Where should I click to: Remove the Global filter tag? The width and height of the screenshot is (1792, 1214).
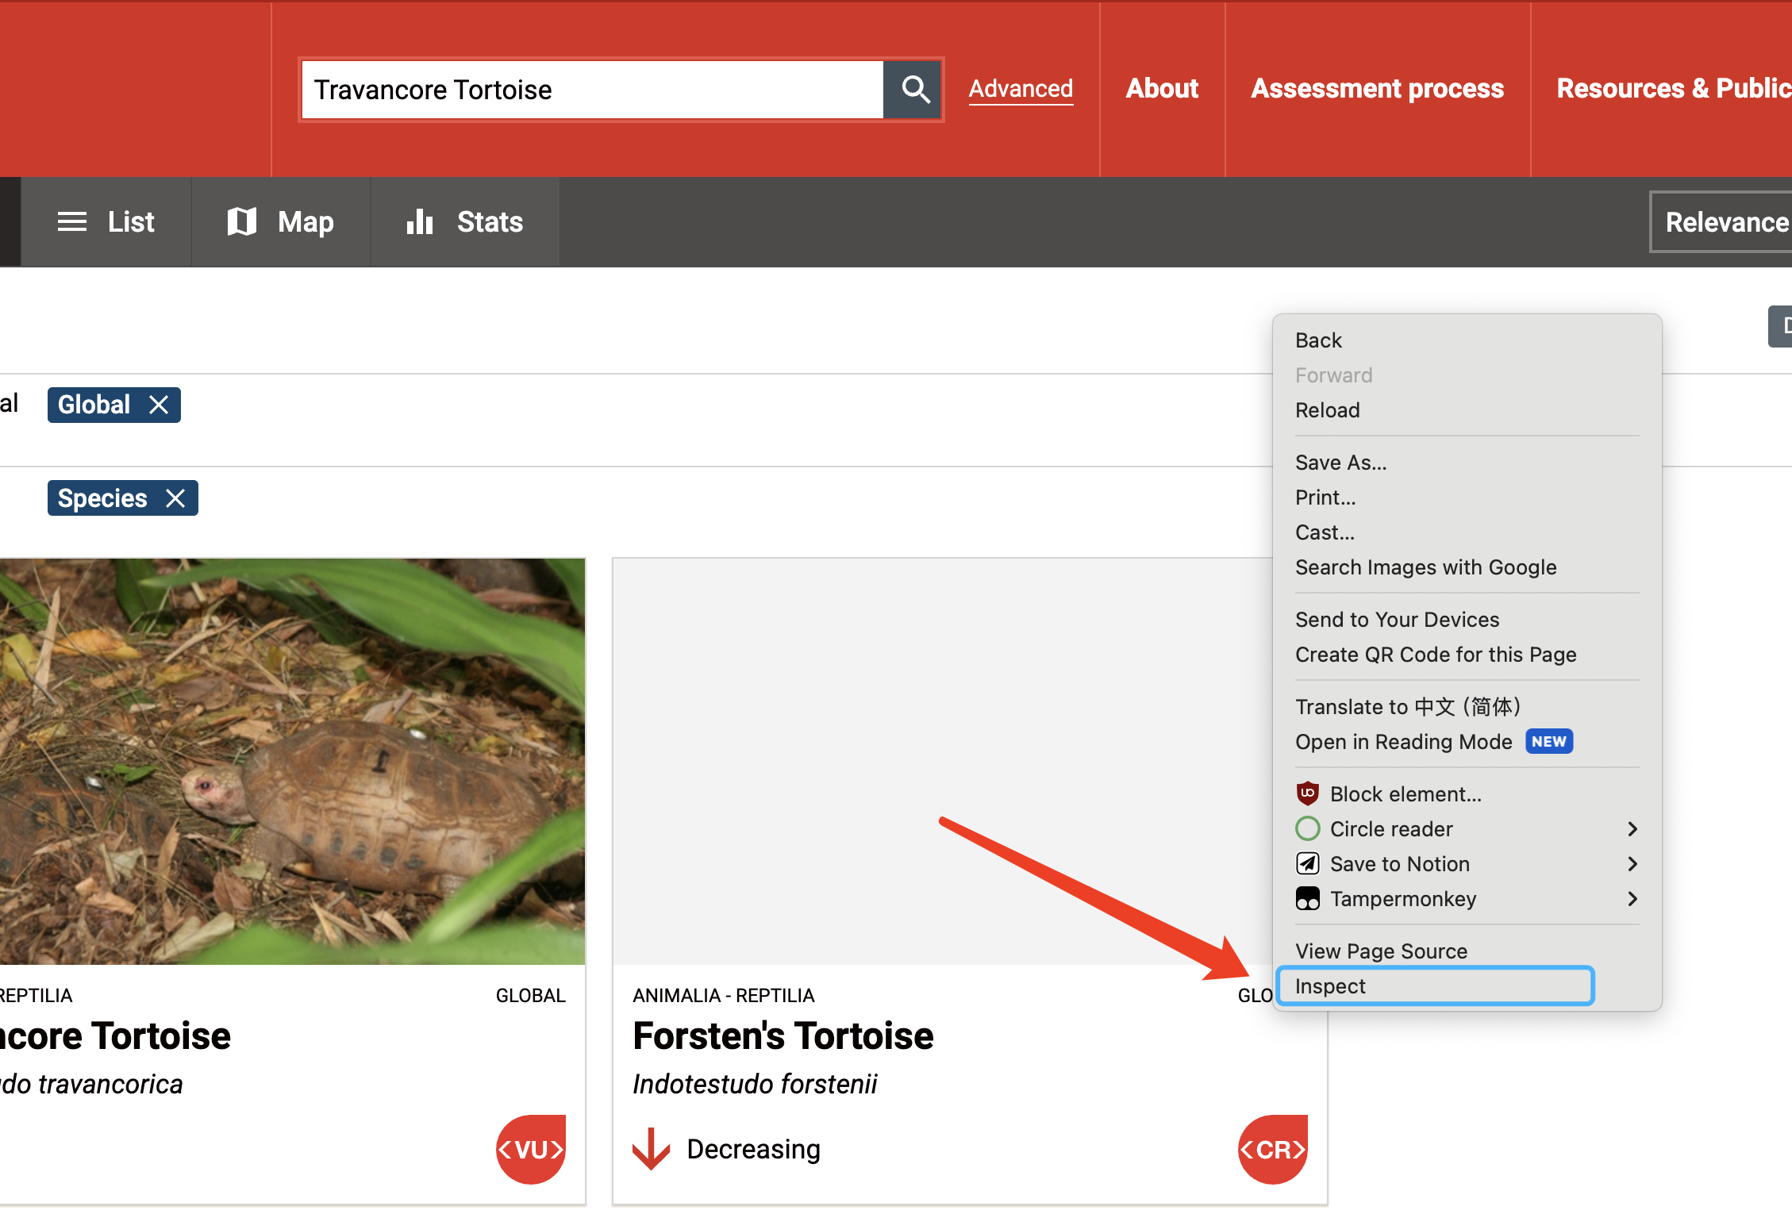160,404
